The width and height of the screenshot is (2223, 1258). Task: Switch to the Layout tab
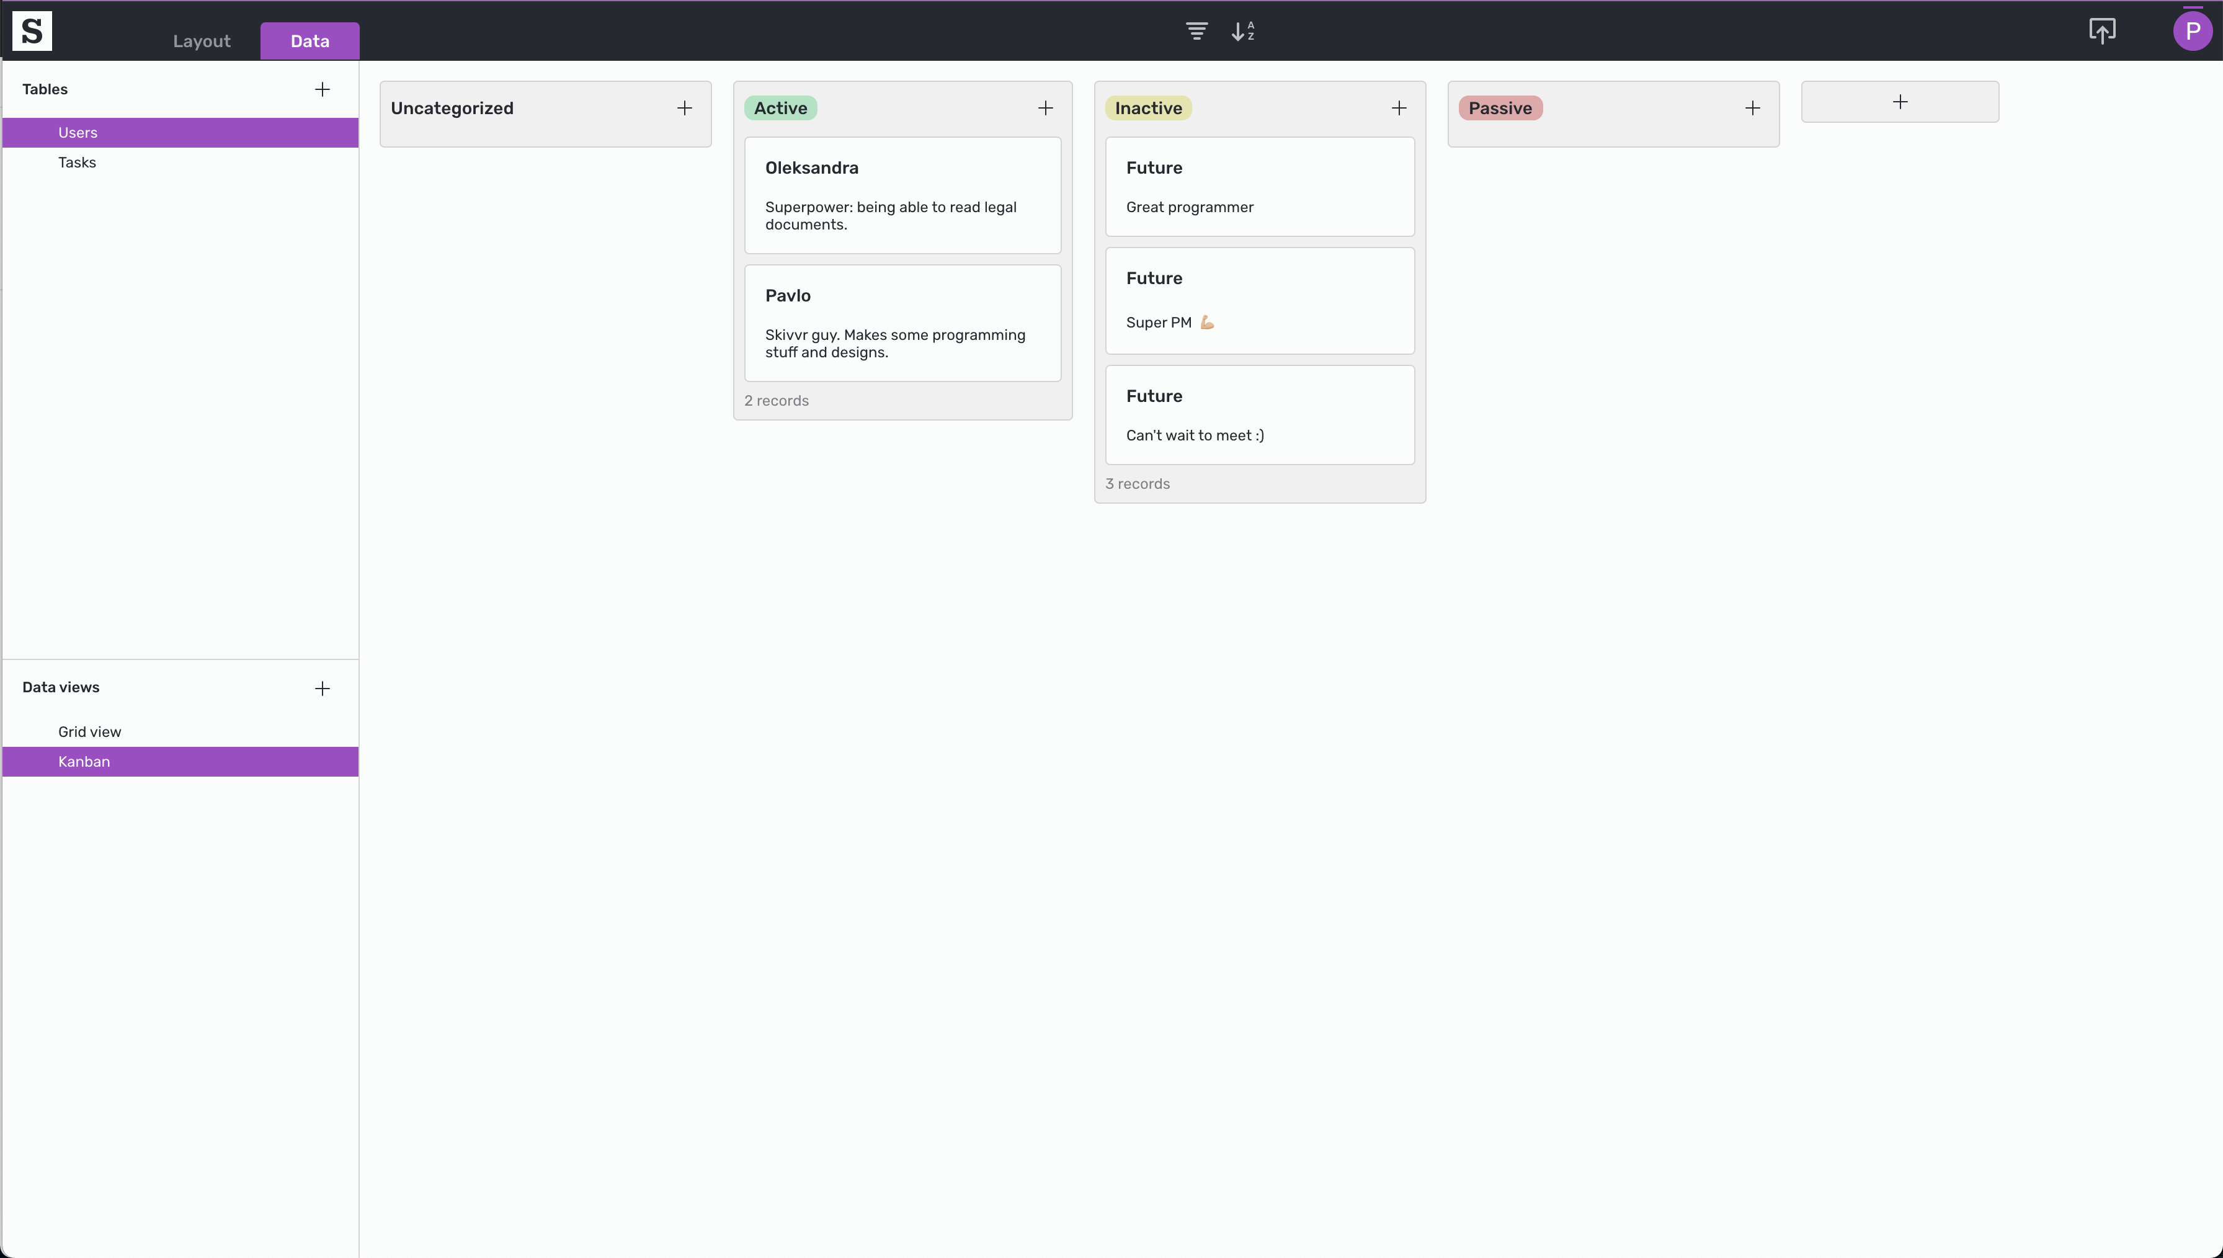click(x=201, y=42)
